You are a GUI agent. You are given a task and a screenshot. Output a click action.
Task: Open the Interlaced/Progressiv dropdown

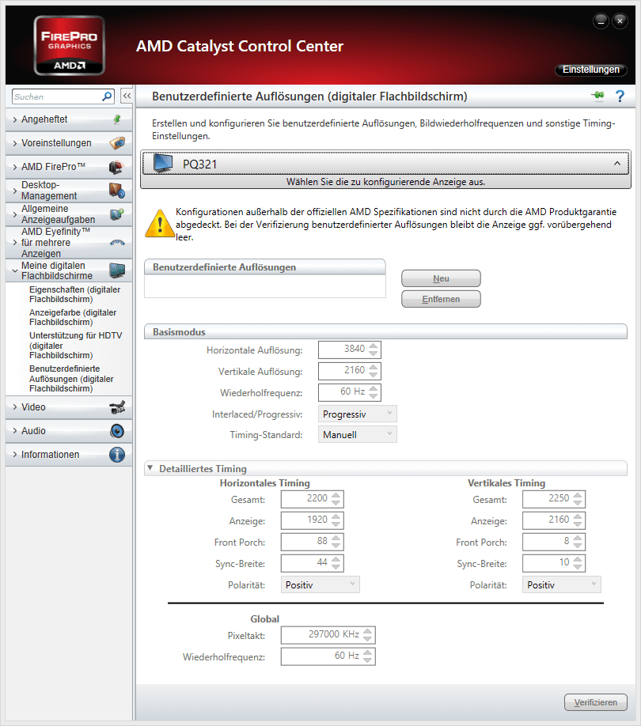click(x=357, y=414)
